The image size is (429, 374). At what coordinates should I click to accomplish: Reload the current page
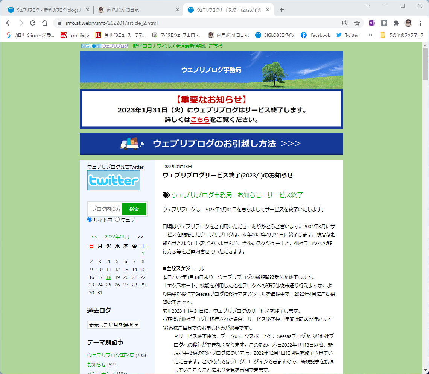[x=33, y=23]
